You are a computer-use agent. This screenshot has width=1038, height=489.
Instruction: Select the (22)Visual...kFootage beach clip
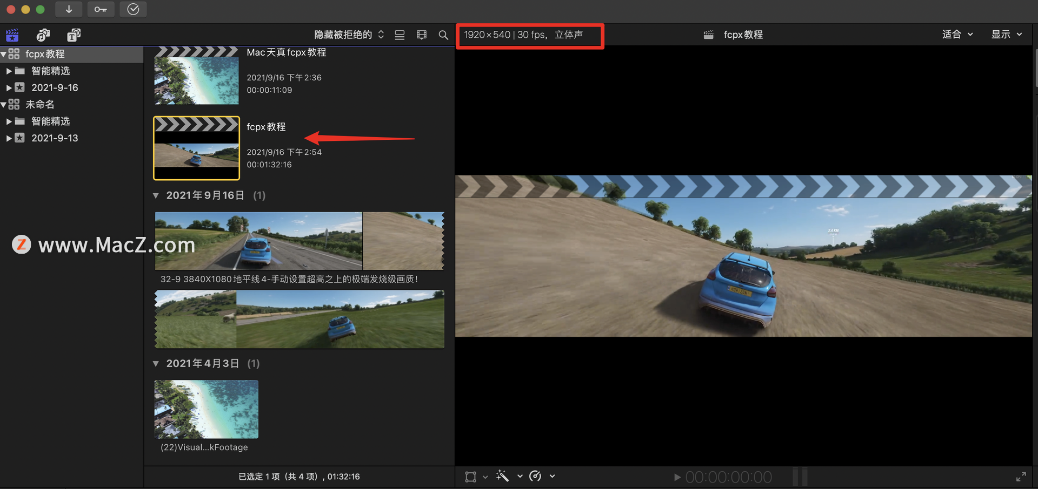coord(206,409)
